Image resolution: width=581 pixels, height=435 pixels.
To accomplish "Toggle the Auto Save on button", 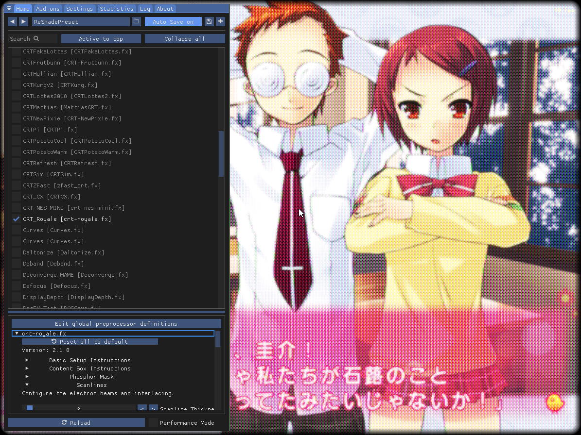I will click(x=173, y=21).
